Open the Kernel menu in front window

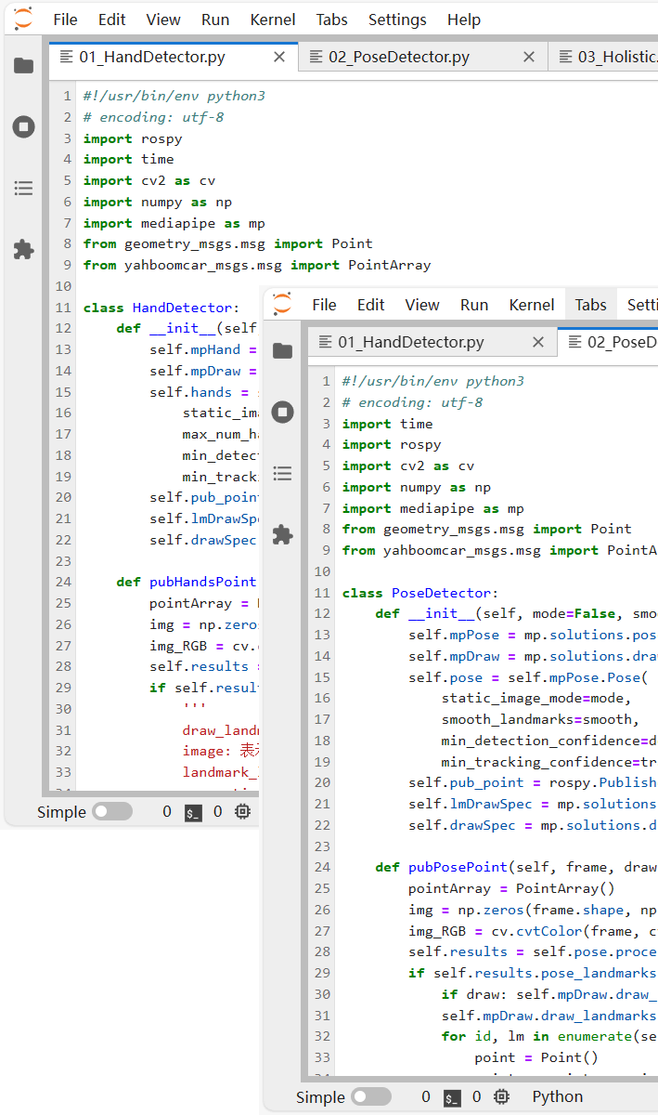click(532, 305)
